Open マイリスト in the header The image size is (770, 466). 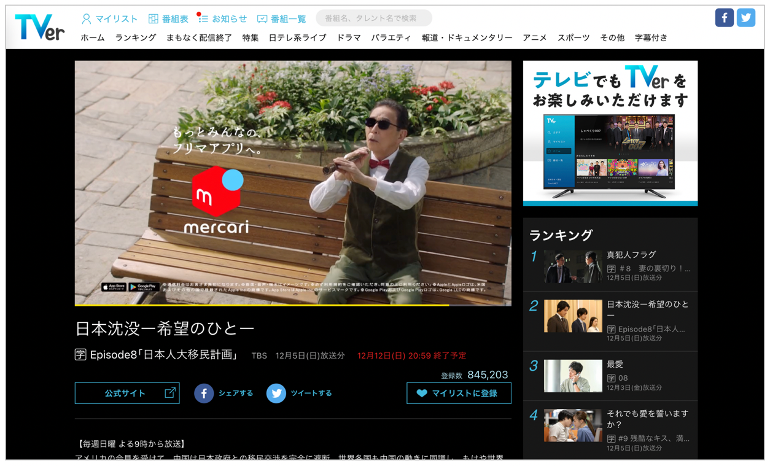[110, 19]
